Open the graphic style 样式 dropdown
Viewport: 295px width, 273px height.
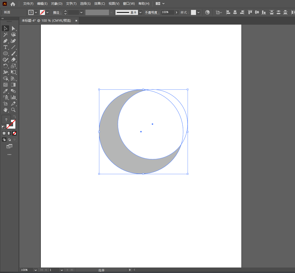point(199,13)
